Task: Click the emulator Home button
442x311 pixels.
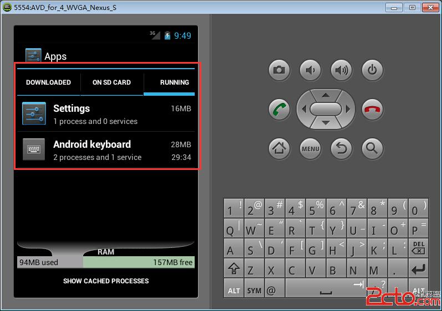Action: 279,148
